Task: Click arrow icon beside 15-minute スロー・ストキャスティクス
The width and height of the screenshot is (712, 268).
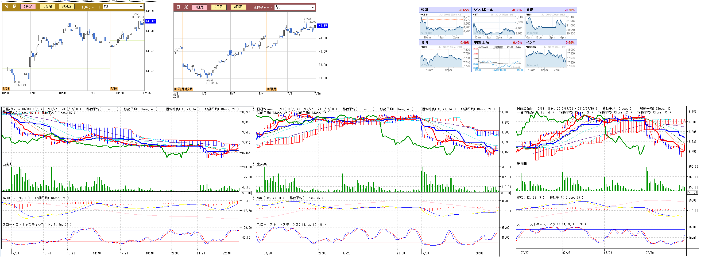Action: coord(254,225)
